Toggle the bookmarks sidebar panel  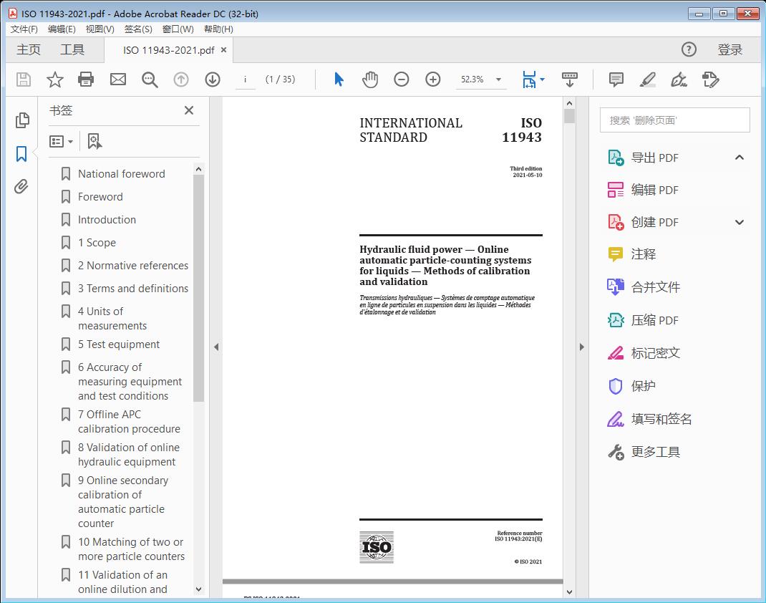coord(21,153)
